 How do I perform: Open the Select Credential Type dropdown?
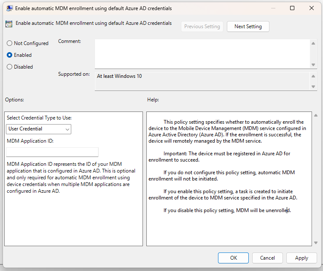tap(38, 129)
